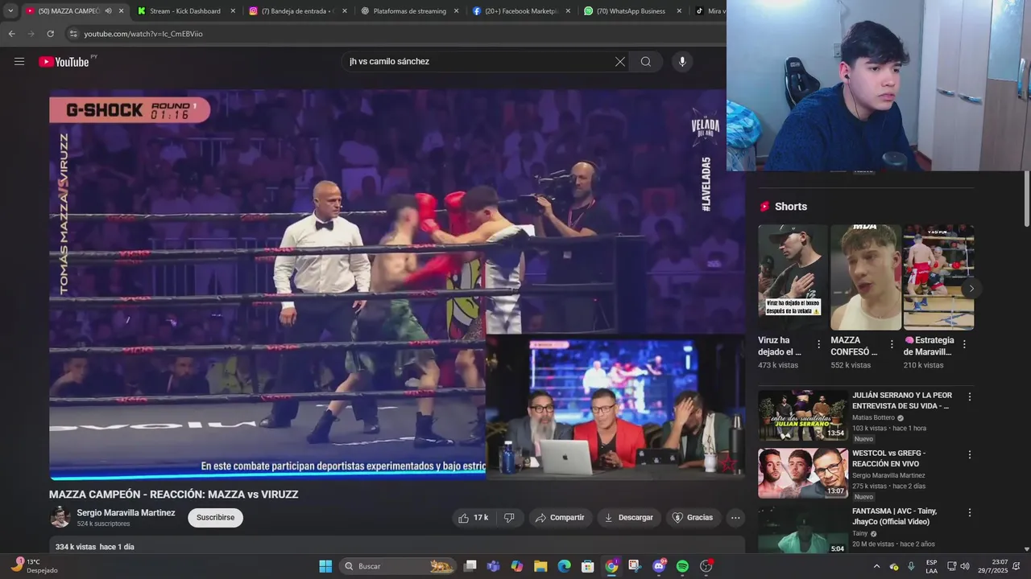Click the video player area
This screenshot has height=579, width=1031.
pyautogui.click(x=397, y=284)
